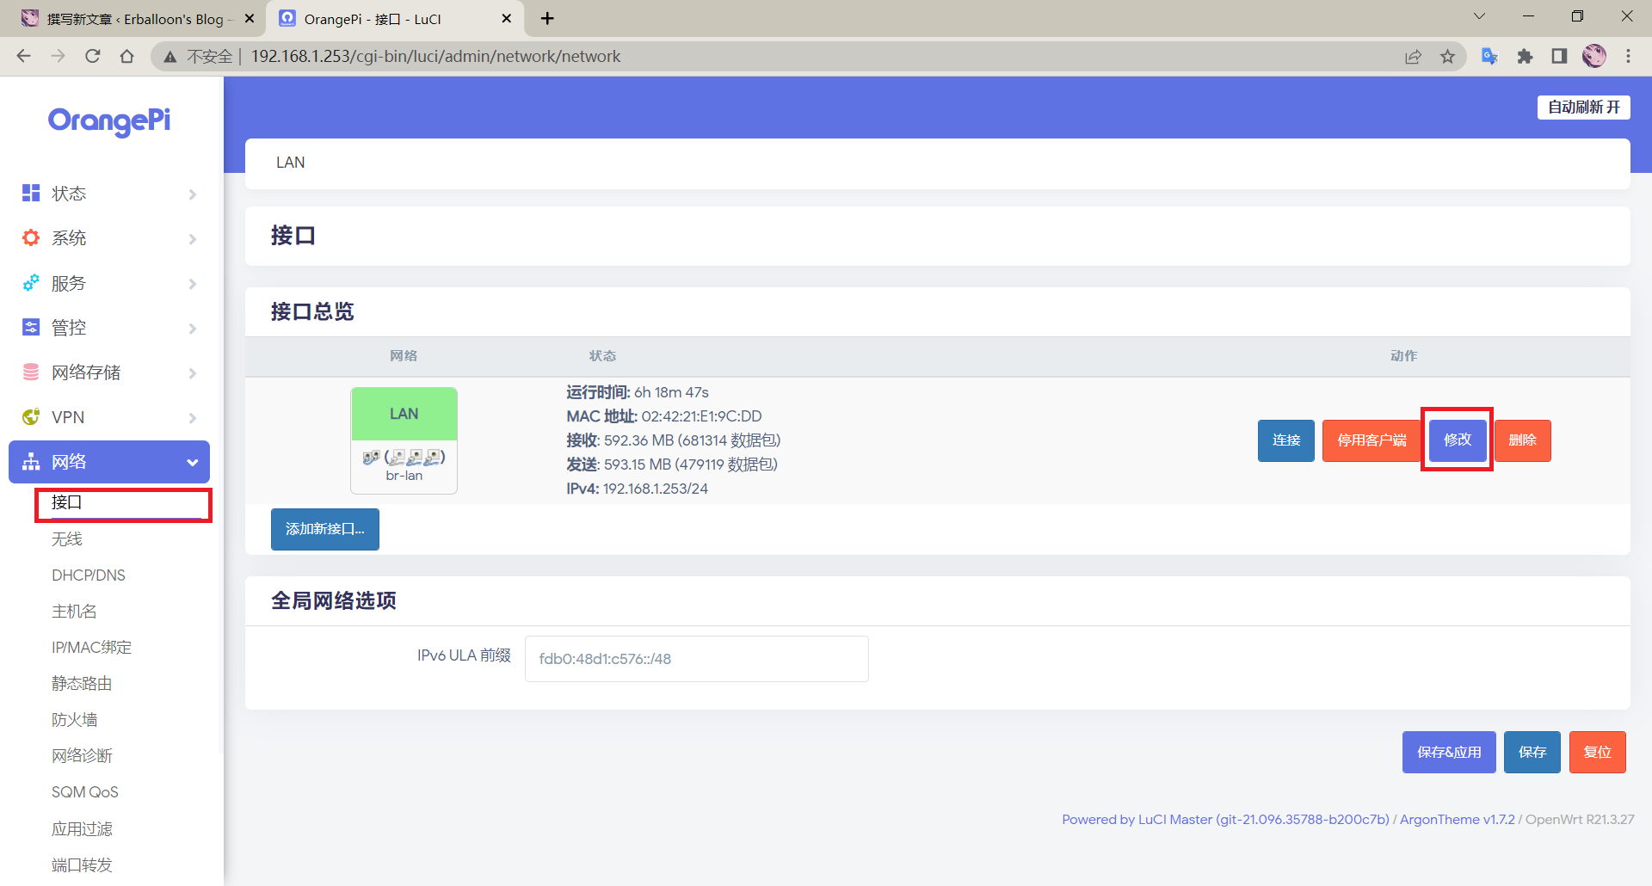Open the DHCP/DNS submenu item
The height and width of the screenshot is (886, 1652).
click(x=89, y=575)
